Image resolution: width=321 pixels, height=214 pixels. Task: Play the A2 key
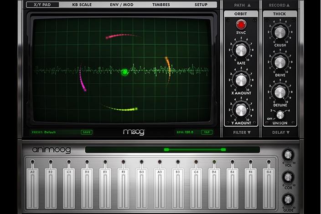pos(32,188)
